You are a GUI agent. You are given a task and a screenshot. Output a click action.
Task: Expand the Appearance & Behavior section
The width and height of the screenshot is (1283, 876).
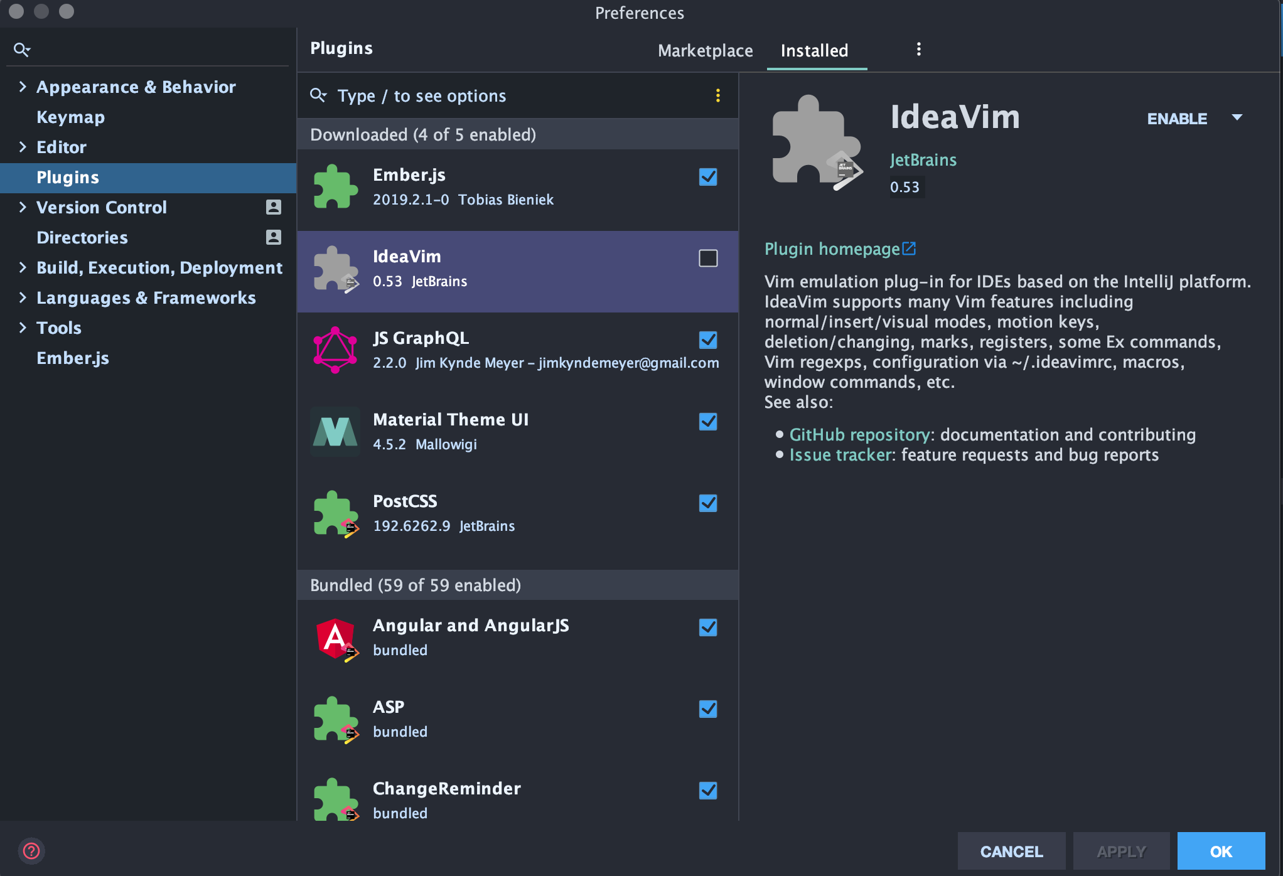point(23,87)
